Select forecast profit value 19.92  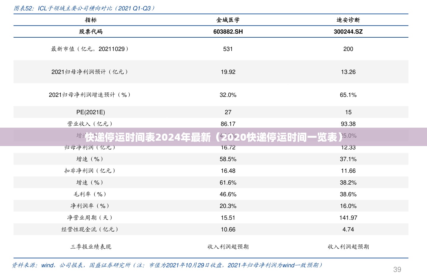[228, 72]
